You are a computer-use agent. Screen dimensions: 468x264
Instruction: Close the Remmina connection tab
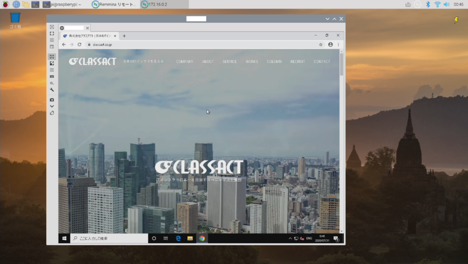(x=87, y=28)
